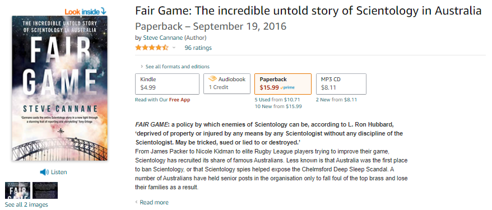View 2 New from $8.11 offers
Image resolution: width=492 pixels, height=210 pixels.
(x=336, y=100)
